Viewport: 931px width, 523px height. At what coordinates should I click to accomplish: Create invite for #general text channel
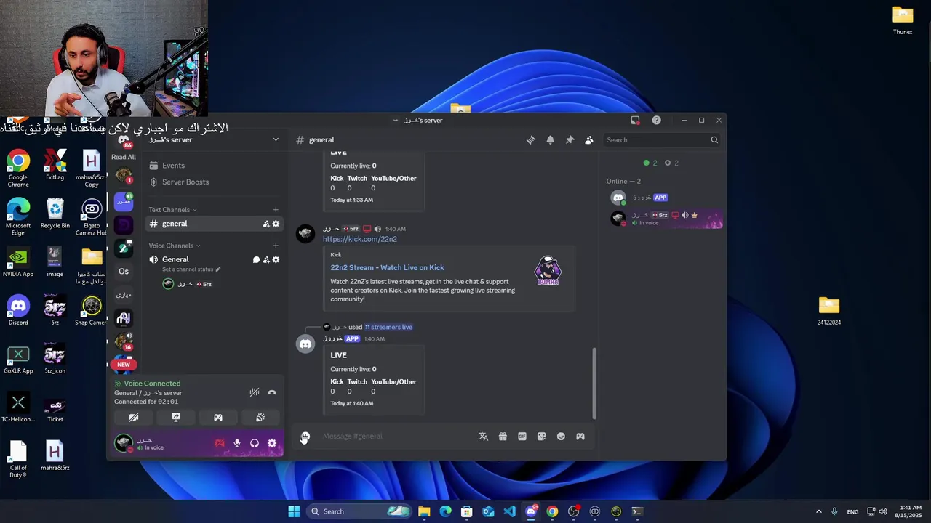click(266, 224)
